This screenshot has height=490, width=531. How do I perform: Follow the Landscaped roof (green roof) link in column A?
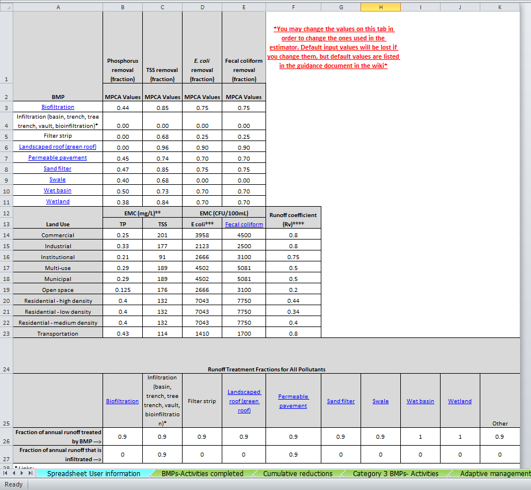pyautogui.click(x=58, y=147)
